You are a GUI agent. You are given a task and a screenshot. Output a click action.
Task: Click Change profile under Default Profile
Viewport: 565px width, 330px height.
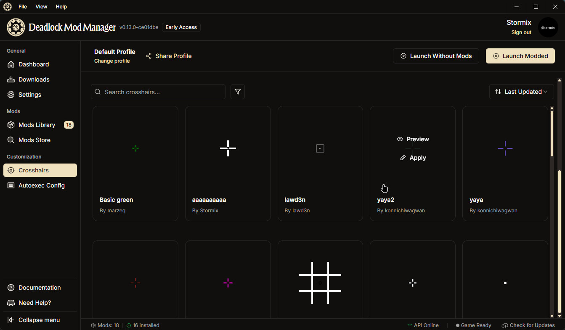pyautogui.click(x=112, y=61)
